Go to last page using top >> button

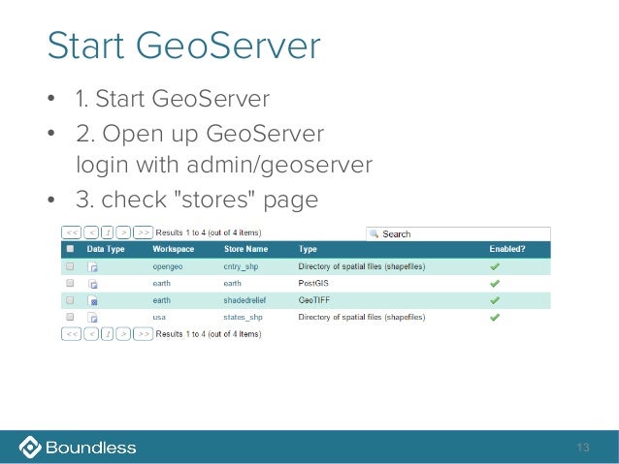pyautogui.click(x=143, y=232)
